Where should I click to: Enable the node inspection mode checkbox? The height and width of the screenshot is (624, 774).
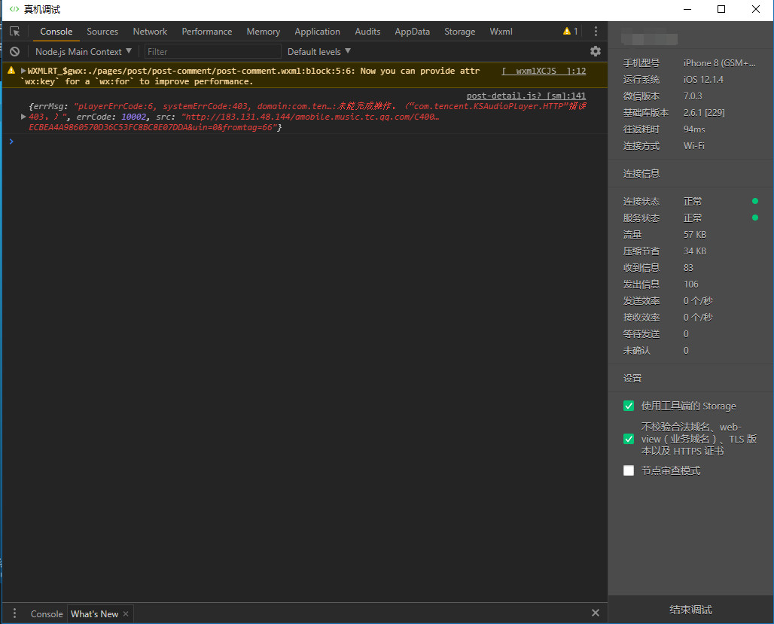(629, 470)
